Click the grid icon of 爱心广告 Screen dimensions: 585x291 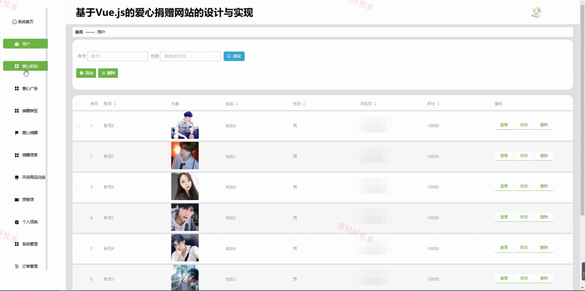[x=17, y=89]
